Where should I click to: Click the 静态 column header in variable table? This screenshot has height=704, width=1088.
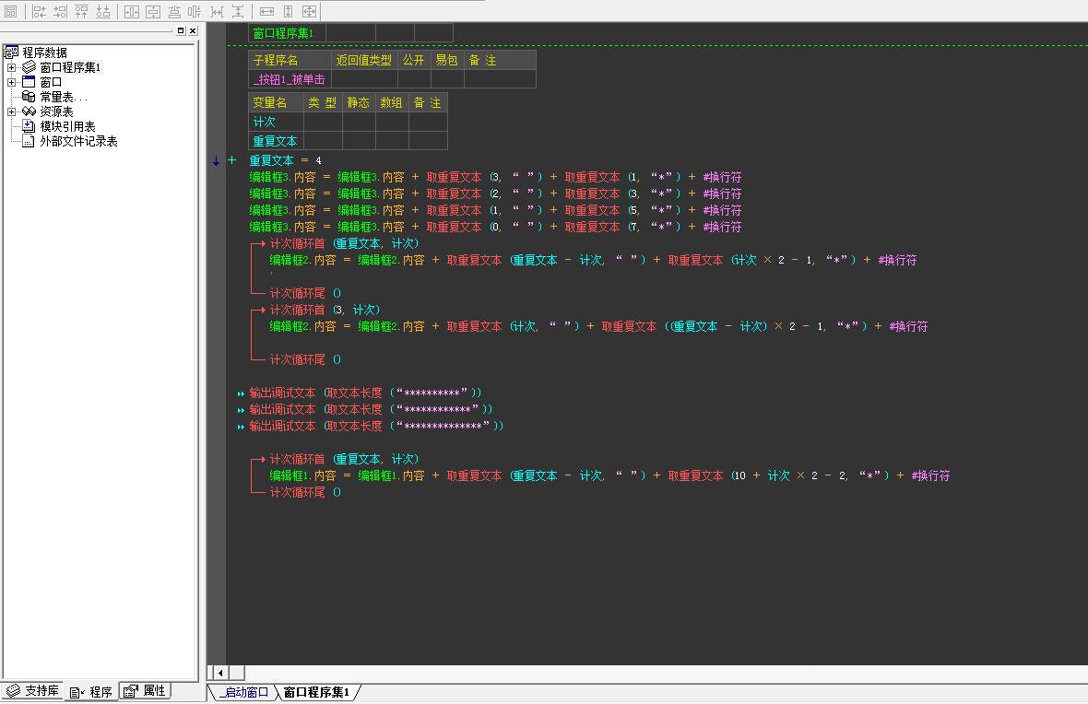[359, 102]
